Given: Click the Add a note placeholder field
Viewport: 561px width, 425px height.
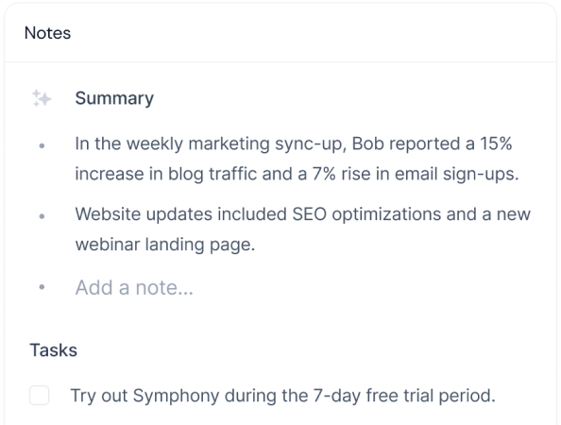Looking at the screenshot, I should point(134,287).
